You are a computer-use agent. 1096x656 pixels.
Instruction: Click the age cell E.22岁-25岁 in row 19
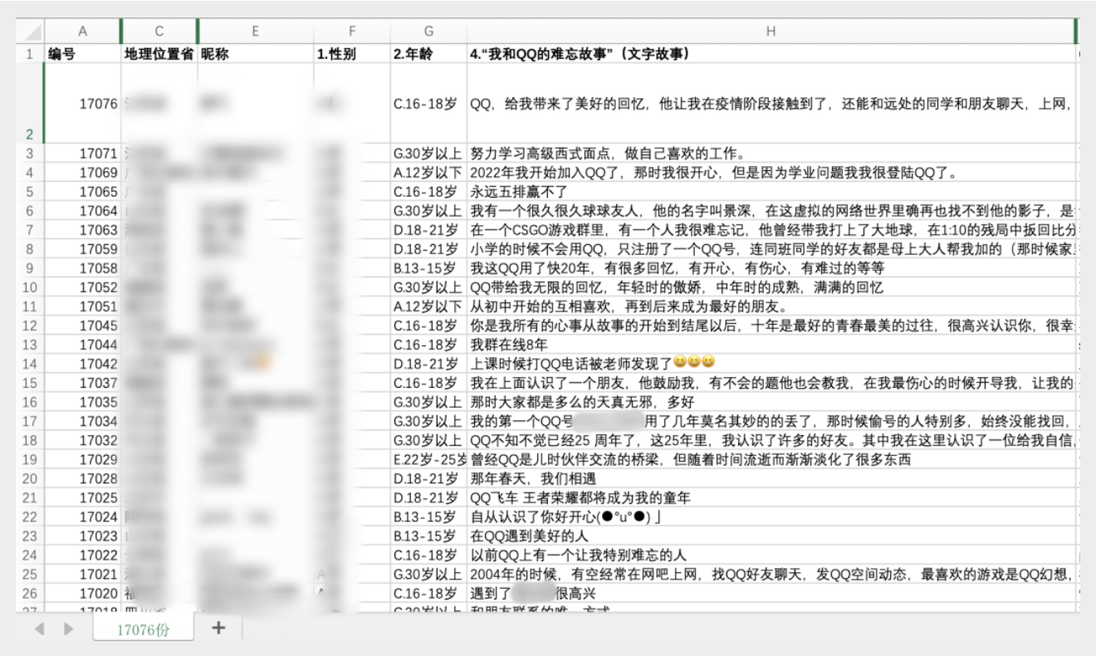click(428, 459)
